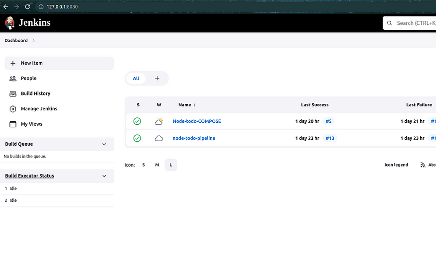The width and height of the screenshot is (436, 254).
Task: Sort jobs by the S status column
Action: click(x=138, y=105)
